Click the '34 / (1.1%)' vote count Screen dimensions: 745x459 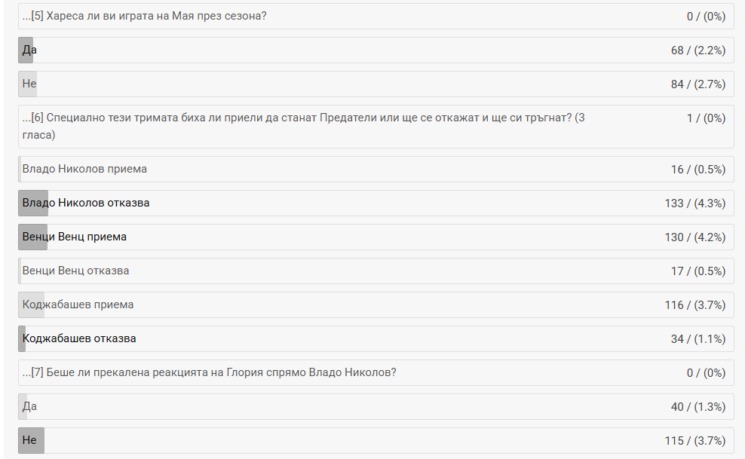pyautogui.click(x=697, y=338)
